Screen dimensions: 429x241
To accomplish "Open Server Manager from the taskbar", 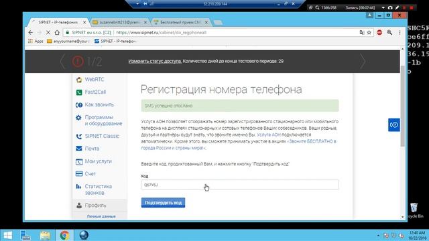I will point(25,236).
